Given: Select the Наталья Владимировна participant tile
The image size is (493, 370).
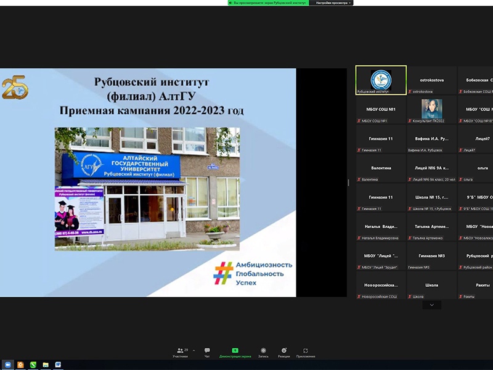Looking at the screenshot, I should (381, 226).
